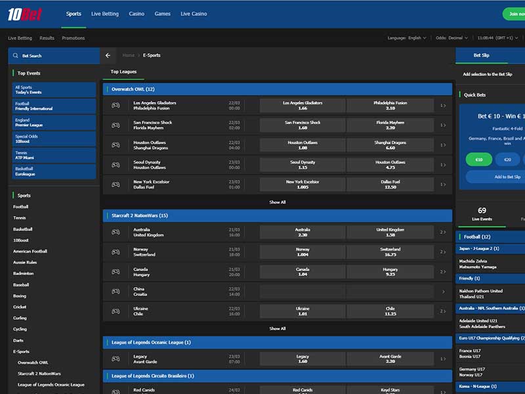This screenshot has height=394, width=525.
Task: Select the €10 quick bet stake
Action: [479, 160]
